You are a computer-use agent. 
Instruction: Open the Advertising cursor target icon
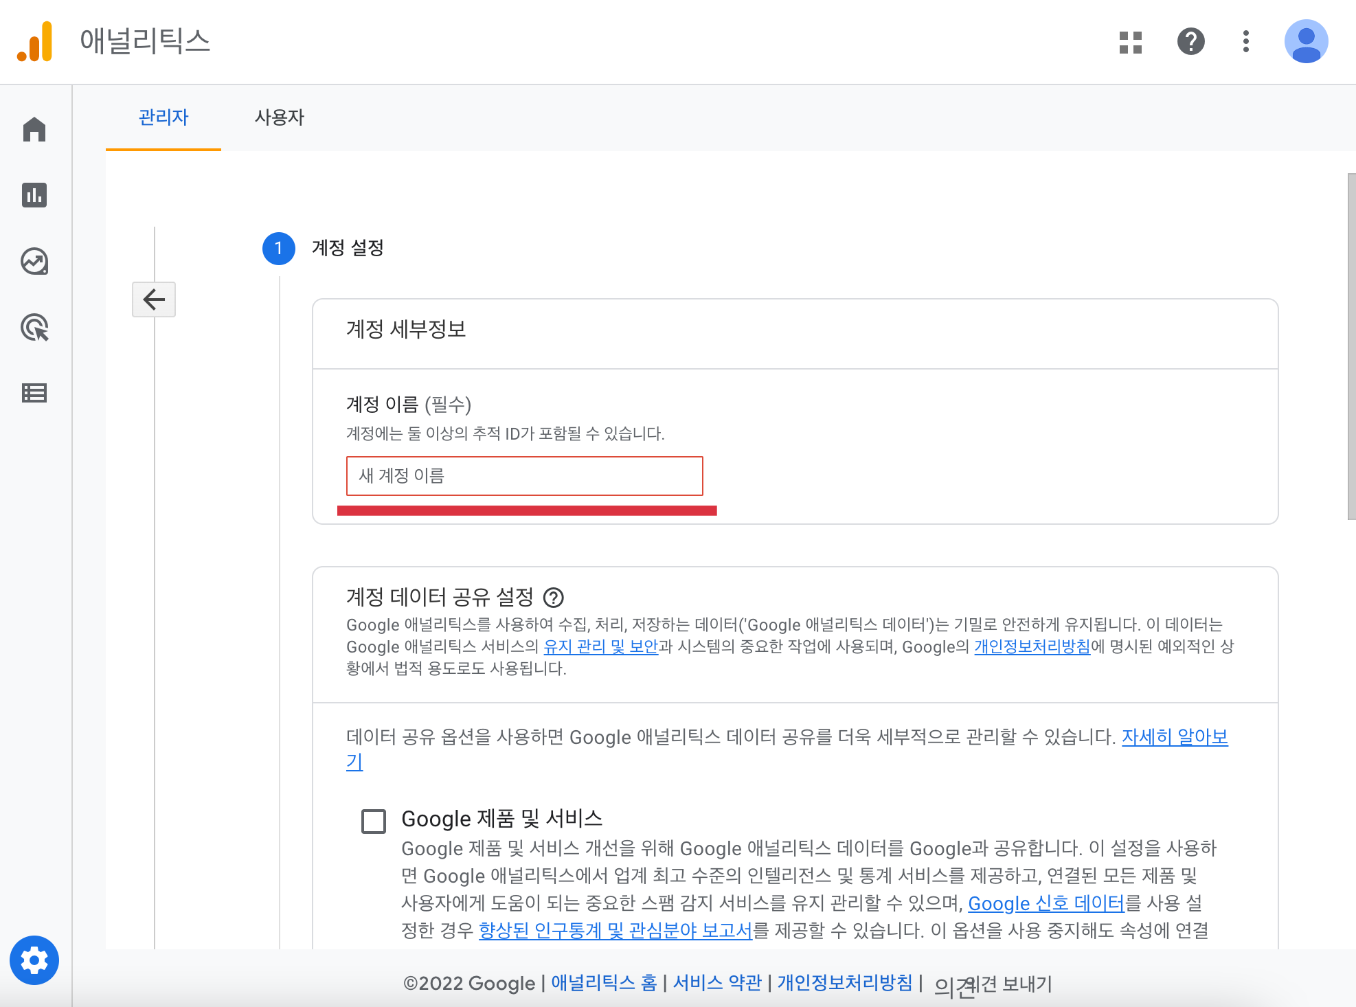pyautogui.click(x=34, y=327)
